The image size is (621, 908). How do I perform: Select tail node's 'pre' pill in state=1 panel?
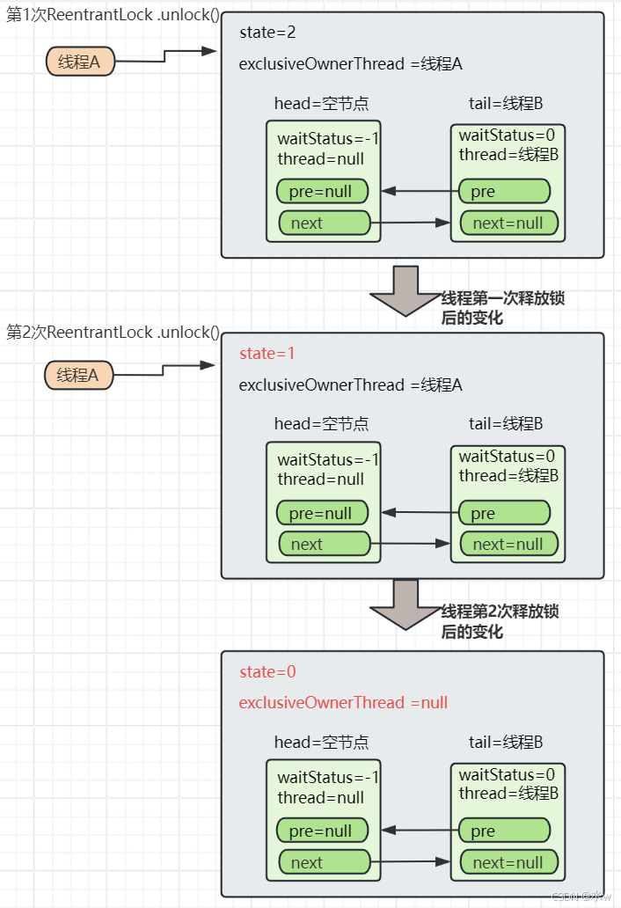505,512
